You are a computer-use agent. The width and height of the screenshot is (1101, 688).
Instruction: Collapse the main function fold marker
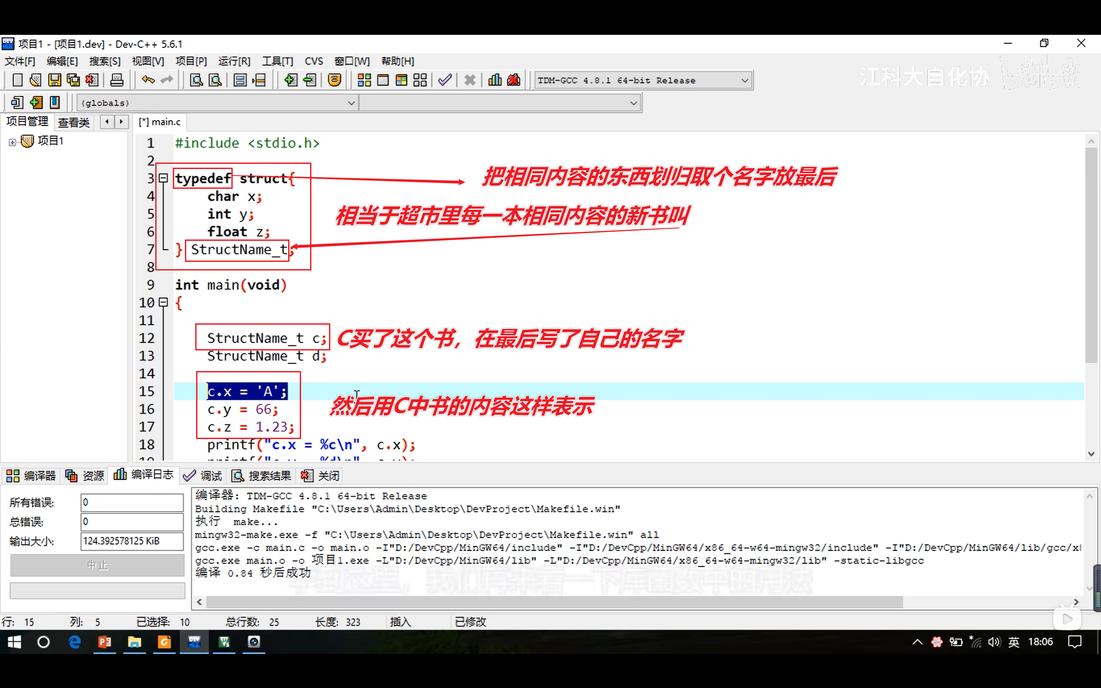(x=163, y=302)
